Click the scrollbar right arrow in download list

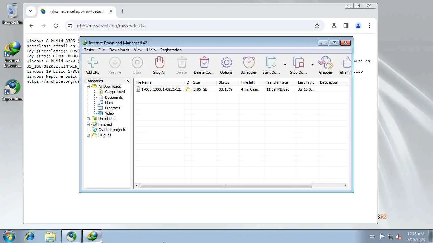click(x=345, y=185)
